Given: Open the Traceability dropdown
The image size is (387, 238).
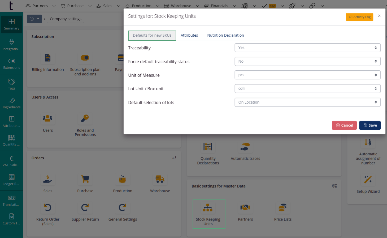Looking at the screenshot, I should point(307,48).
